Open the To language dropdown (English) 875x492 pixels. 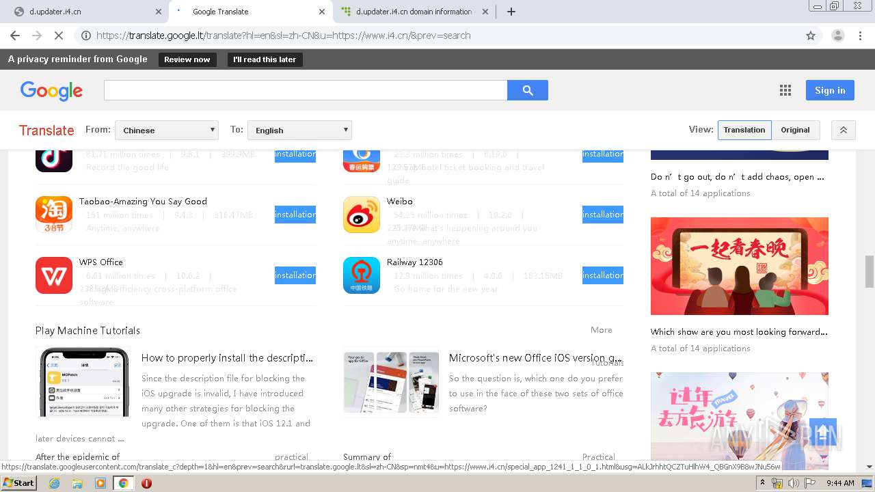[299, 130]
